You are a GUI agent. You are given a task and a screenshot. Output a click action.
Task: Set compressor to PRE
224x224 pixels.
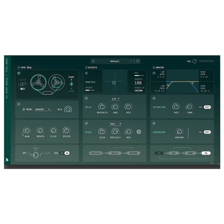[x=200, y=132]
